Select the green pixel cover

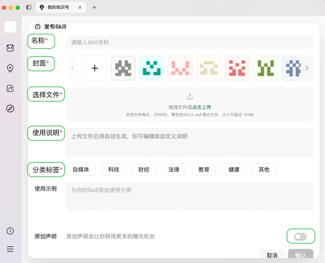click(x=266, y=68)
